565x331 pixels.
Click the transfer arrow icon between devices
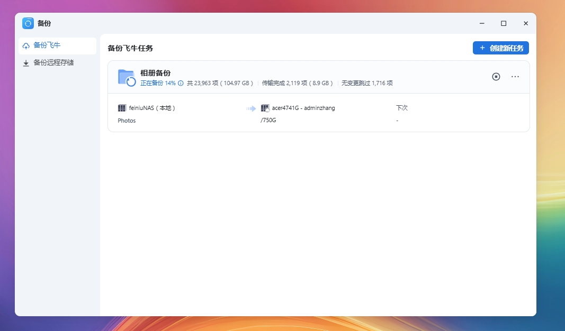pyautogui.click(x=251, y=108)
